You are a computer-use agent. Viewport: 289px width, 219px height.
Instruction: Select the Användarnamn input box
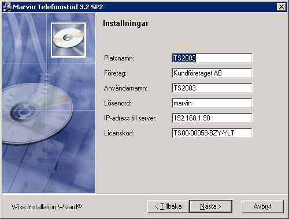click(212, 88)
